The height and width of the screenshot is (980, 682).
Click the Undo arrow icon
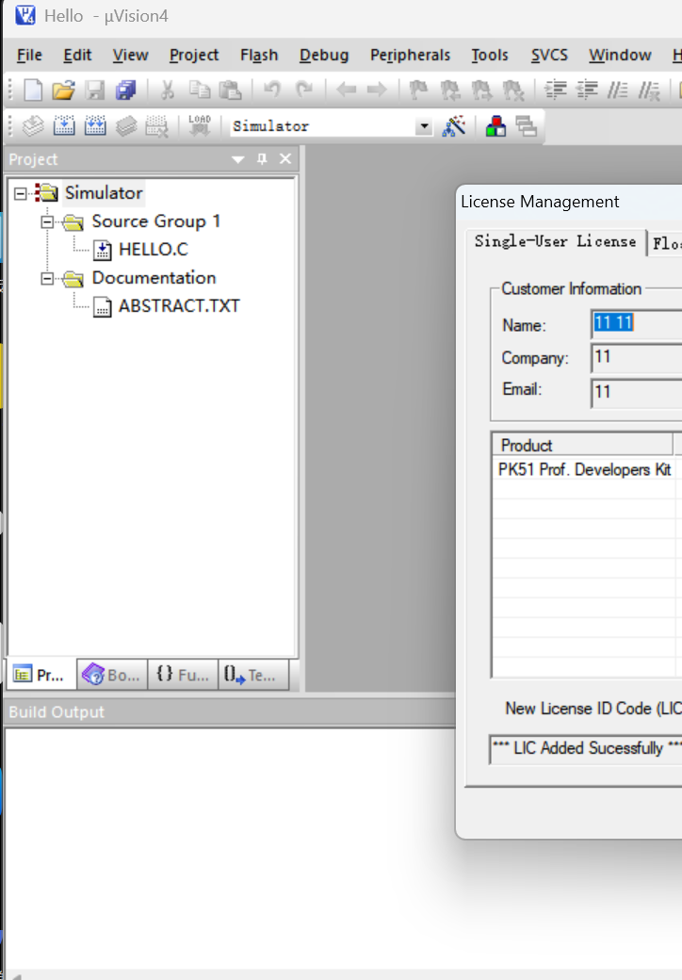271,90
